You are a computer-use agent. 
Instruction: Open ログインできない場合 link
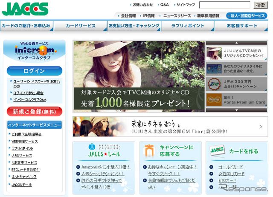(x=29, y=93)
